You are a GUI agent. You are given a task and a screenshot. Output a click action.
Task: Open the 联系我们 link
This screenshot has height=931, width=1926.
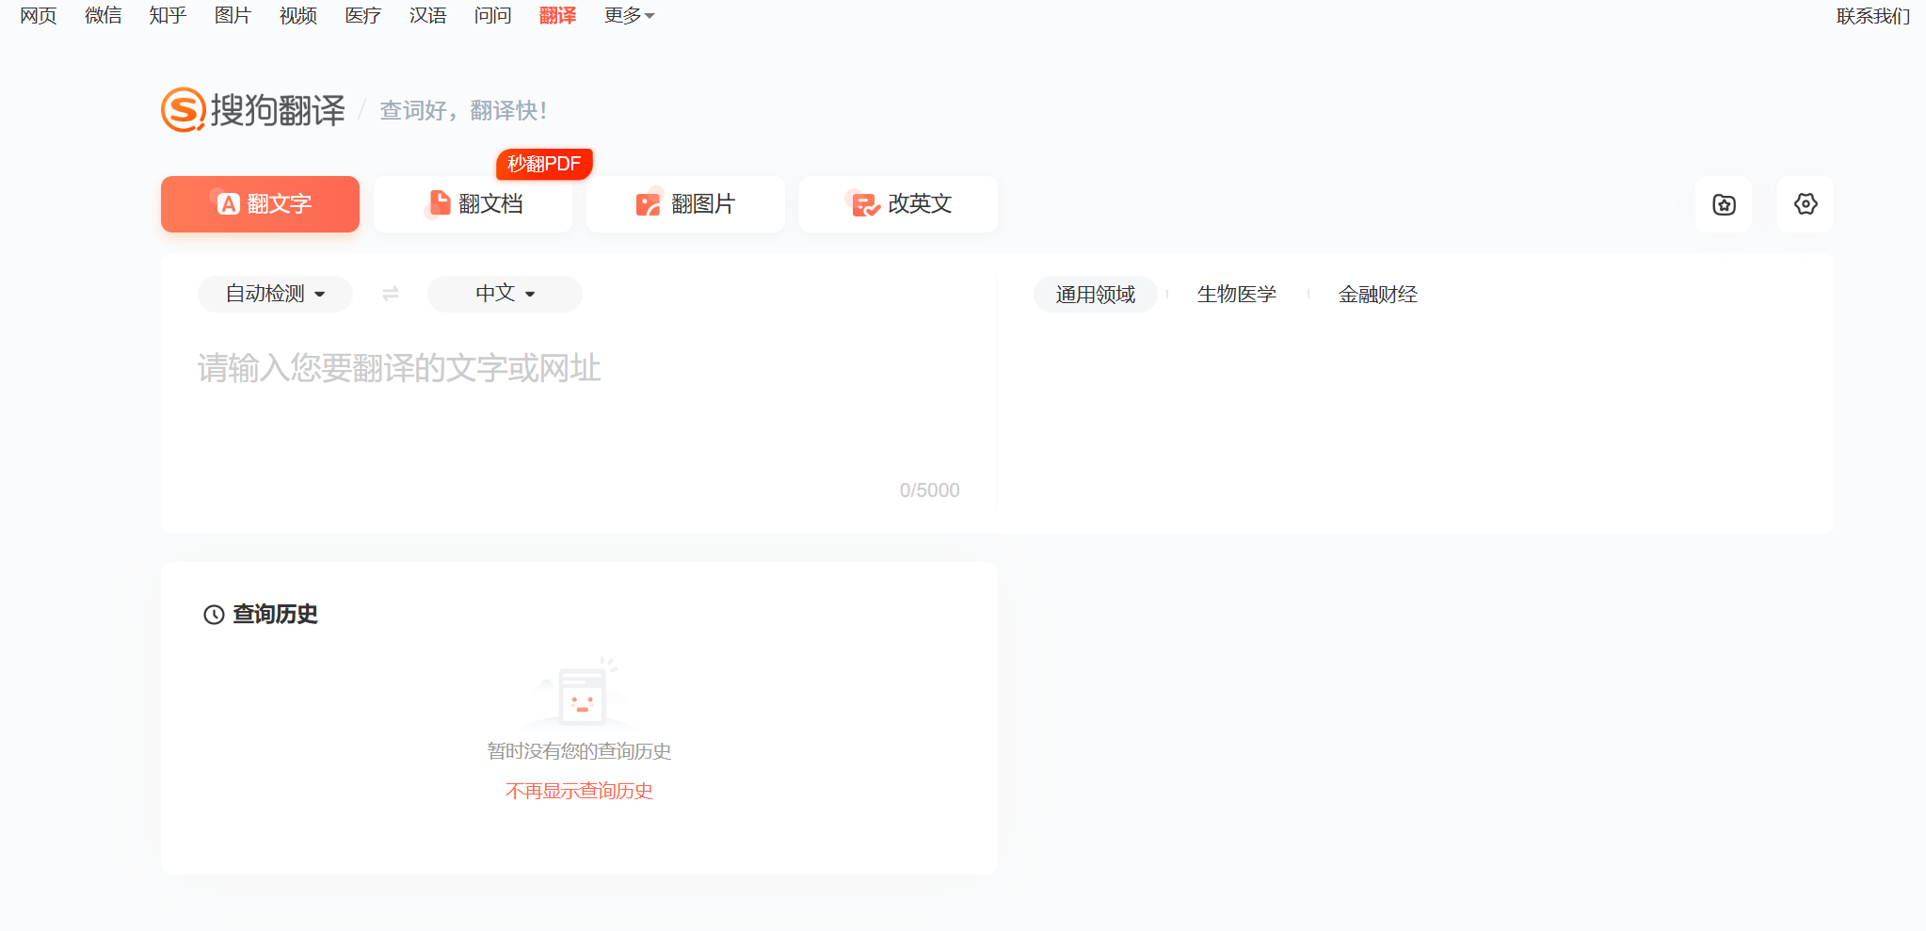click(x=1872, y=16)
